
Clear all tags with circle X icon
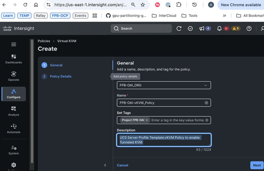click(207, 120)
